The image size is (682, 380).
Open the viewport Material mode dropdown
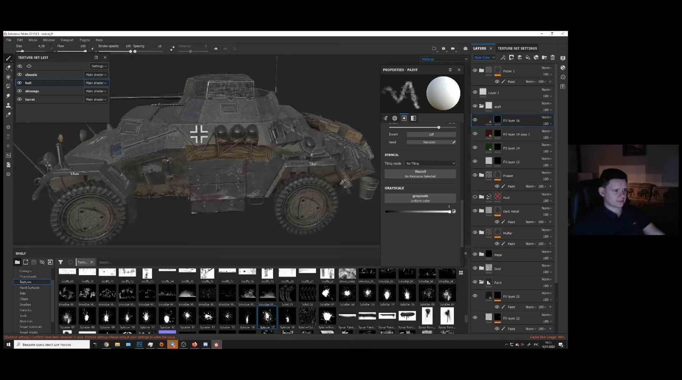coord(444,59)
